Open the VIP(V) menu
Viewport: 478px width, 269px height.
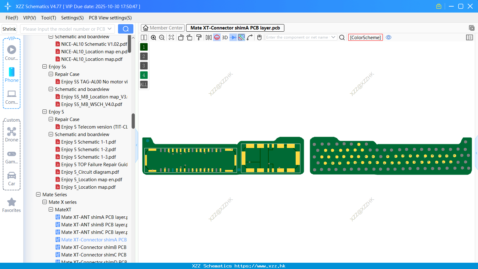coord(30,18)
